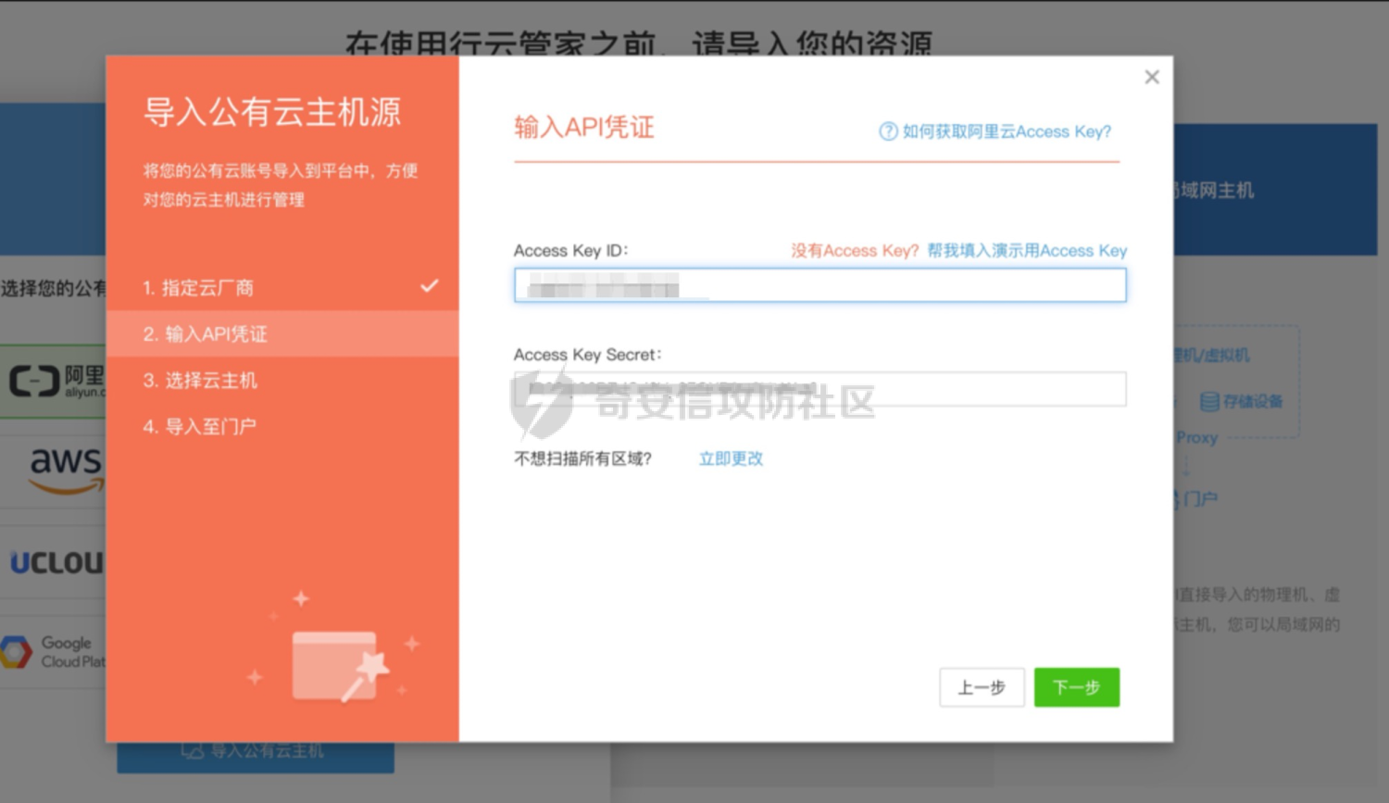
Task: Focus the Access Key Secret input field
Action: point(820,389)
